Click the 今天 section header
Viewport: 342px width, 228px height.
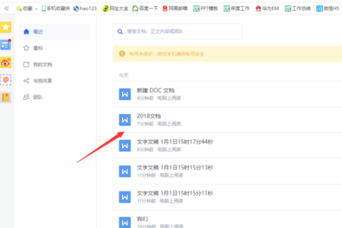pyautogui.click(x=124, y=75)
